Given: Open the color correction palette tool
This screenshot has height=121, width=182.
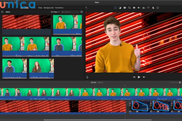Looking at the screenshot, I should (125, 8).
